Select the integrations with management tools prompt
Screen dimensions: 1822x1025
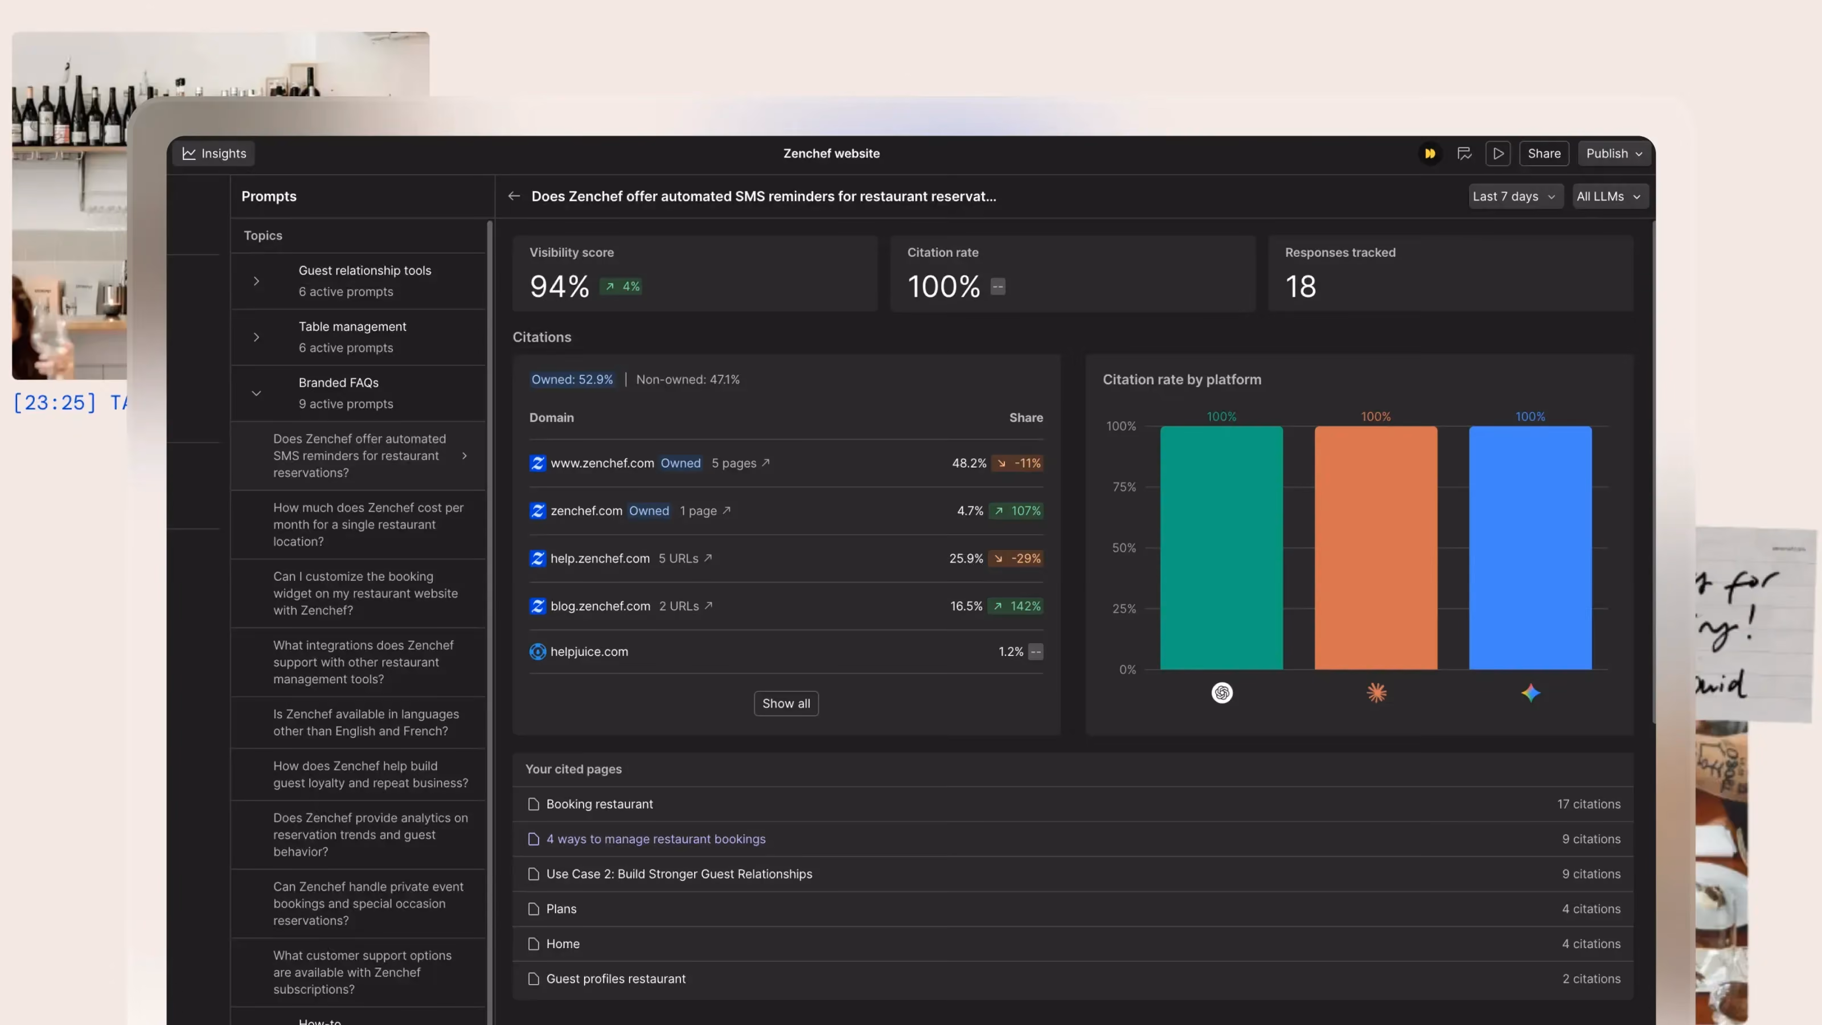pos(358,661)
